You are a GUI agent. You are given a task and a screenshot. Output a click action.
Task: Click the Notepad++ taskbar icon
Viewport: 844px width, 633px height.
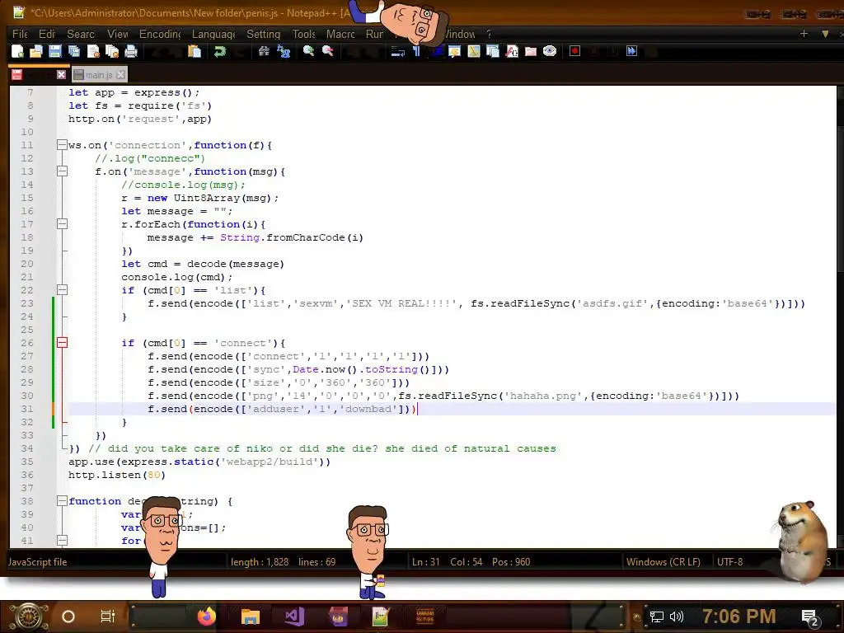[x=381, y=617]
